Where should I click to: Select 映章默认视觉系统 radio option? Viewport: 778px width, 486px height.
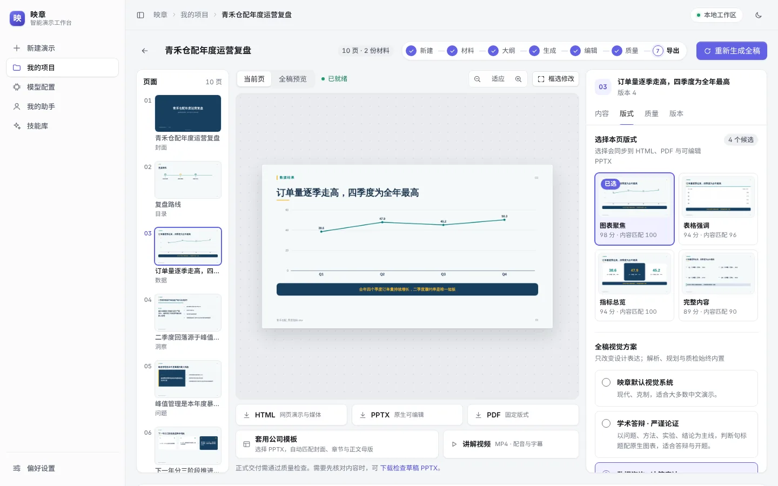click(x=606, y=382)
